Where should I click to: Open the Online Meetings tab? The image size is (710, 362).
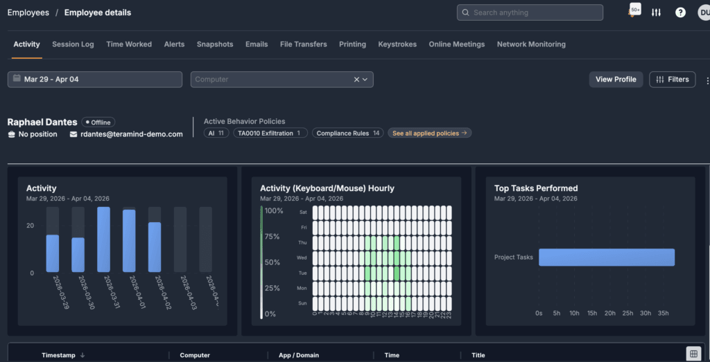tap(457, 44)
